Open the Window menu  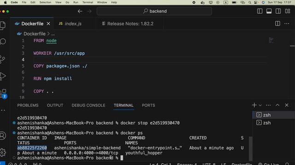pos(102,2)
